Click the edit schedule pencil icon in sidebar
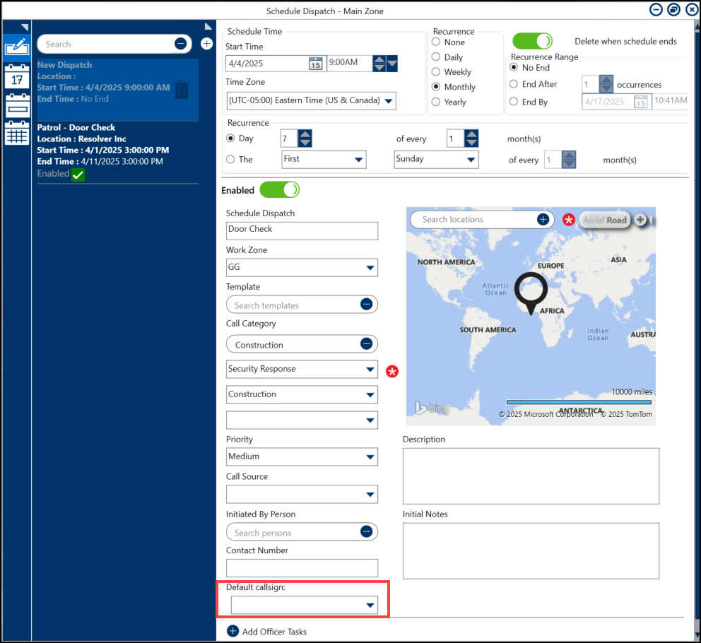The height and width of the screenshot is (643, 701). point(16,46)
